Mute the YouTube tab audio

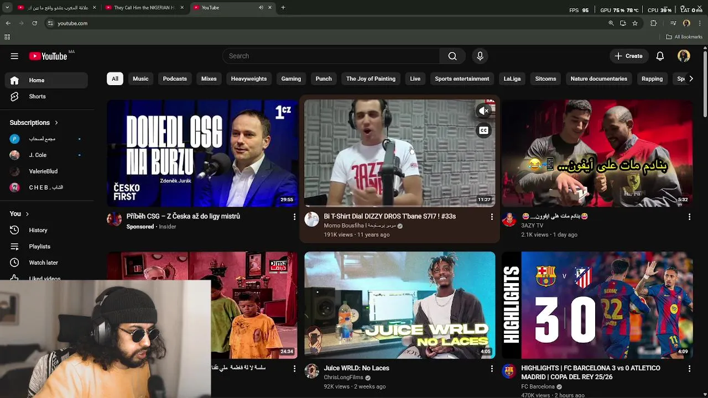coord(261,8)
